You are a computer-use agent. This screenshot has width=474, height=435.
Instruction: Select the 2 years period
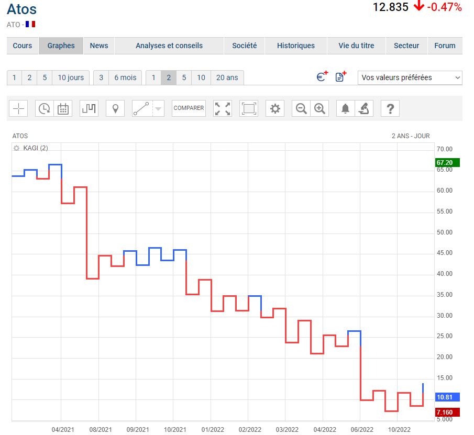tap(169, 77)
